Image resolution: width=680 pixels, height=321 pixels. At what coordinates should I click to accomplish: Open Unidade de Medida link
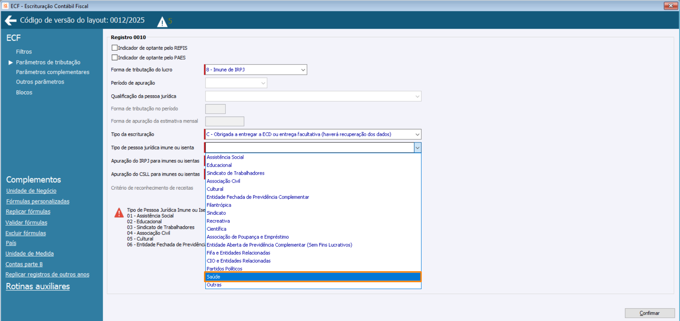click(x=29, y=254)
